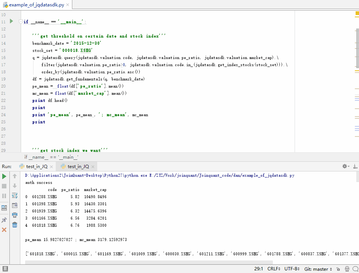Jump down the stack trace with down arrow
The width and height of the screenshot is (359, 273).
pos(15,186)
